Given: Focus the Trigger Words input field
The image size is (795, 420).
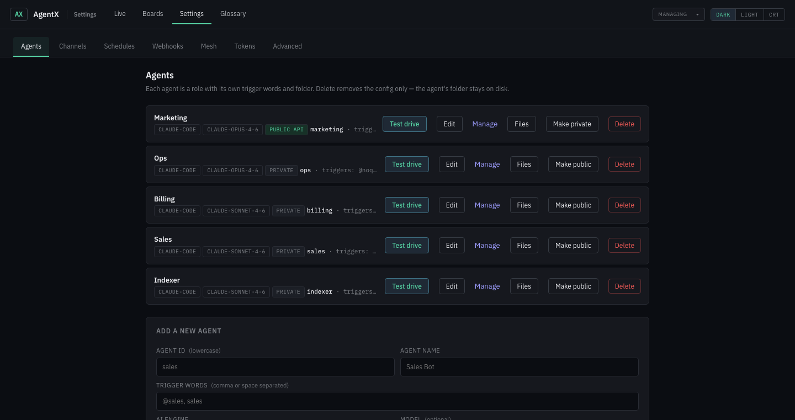Looking at the screenshot, I should pyautogui.click(x=397, y=401).
